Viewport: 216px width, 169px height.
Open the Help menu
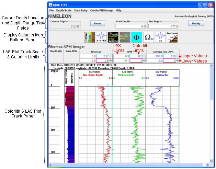[118, 10]
